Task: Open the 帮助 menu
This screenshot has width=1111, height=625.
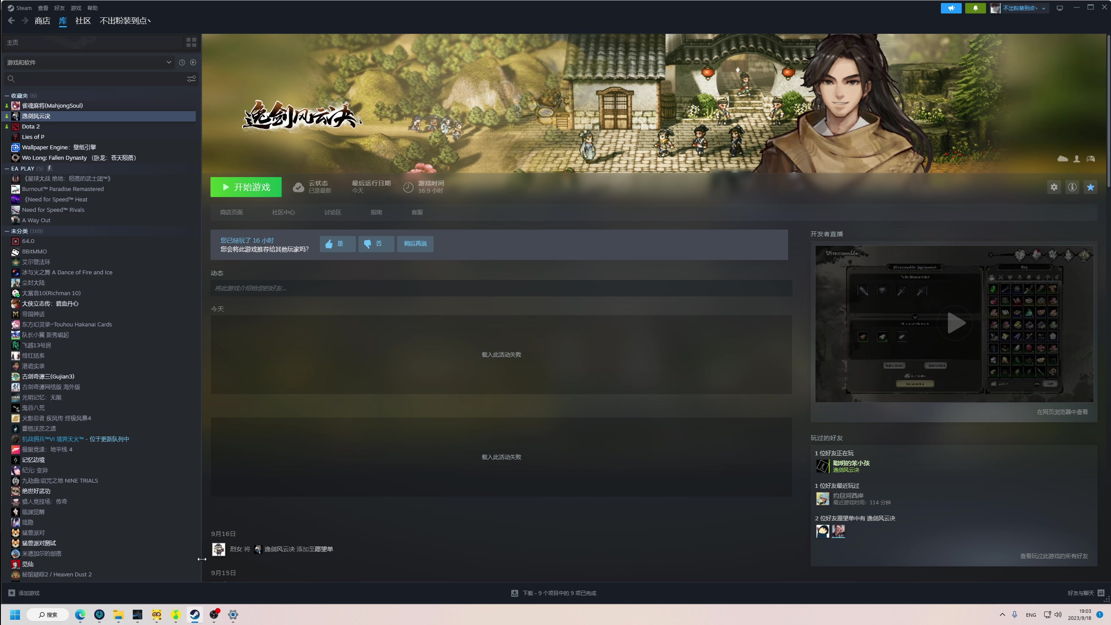Action: 92,8
